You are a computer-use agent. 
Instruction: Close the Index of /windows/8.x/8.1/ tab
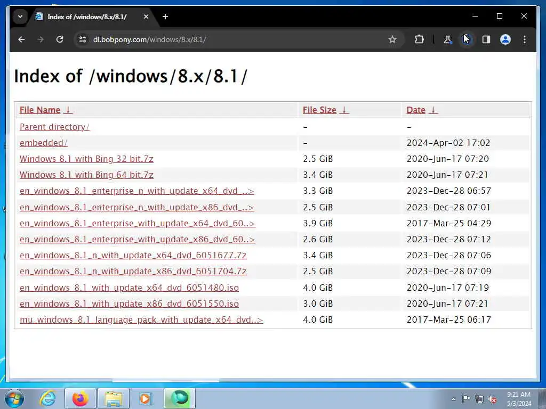146,17
